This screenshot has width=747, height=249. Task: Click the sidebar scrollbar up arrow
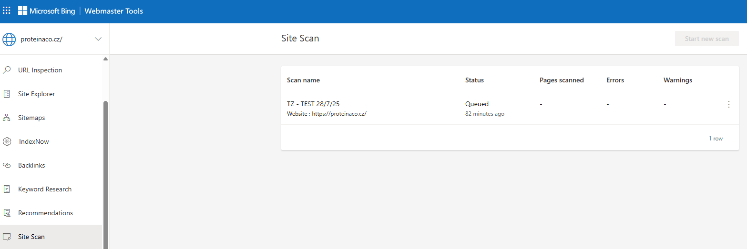pyautogui.click(x=105, y=59)
